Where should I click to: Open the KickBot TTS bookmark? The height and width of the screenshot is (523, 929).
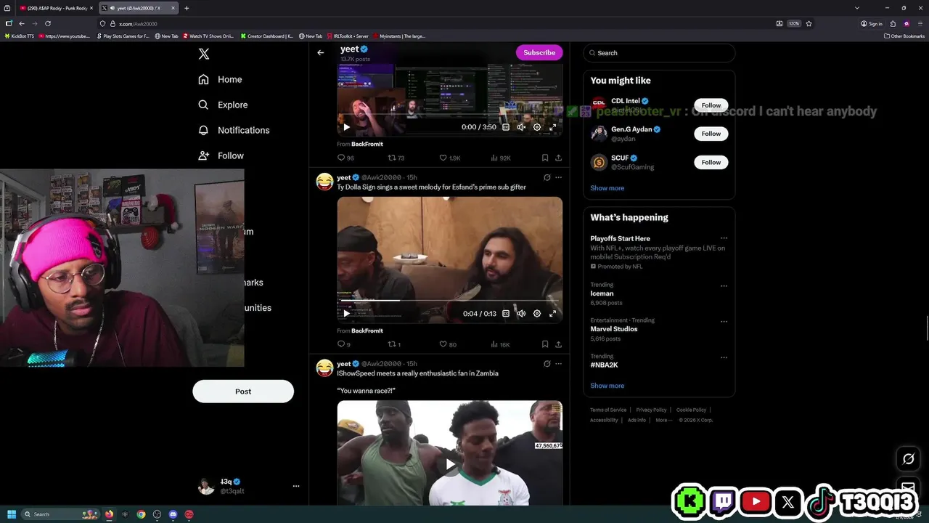tap(20, 36)
